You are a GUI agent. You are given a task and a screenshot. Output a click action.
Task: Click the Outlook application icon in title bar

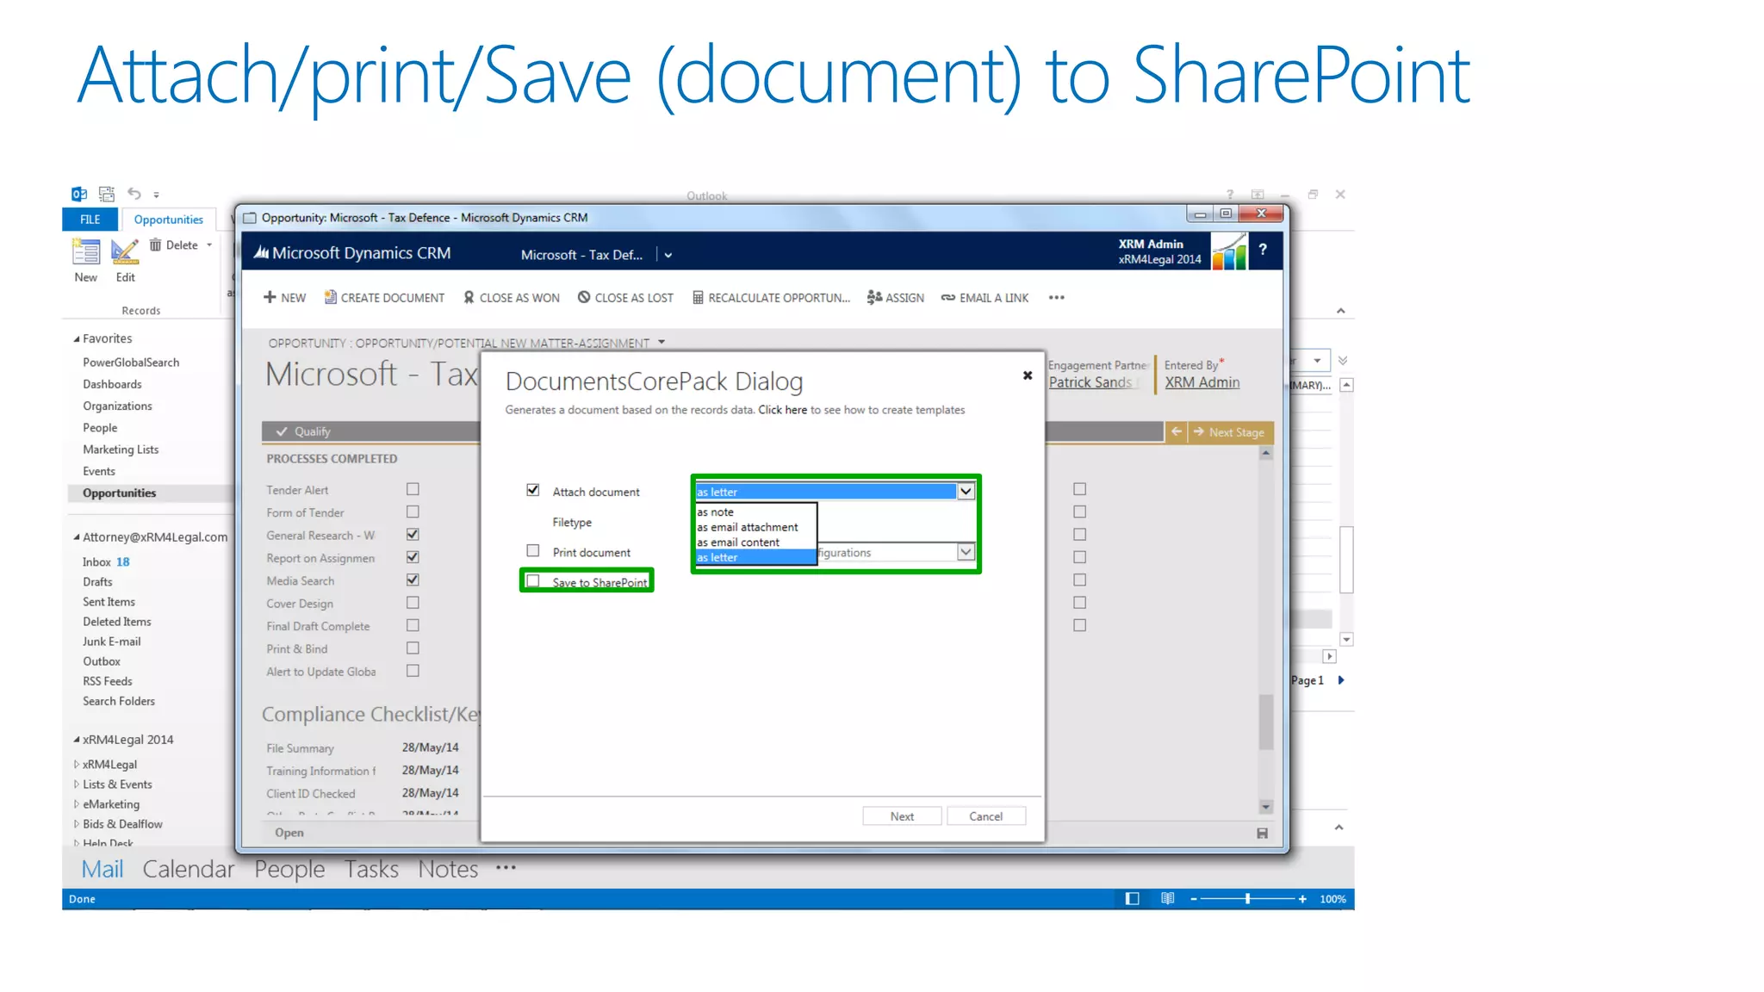(x=79, y=194)
